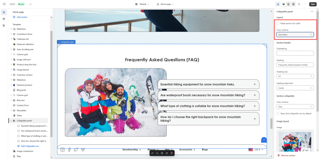This screenshot has width=319, height=159.
Task: Open the Heading size H3 dropdown
Action: pyautogui.click(x=295, y=76)
